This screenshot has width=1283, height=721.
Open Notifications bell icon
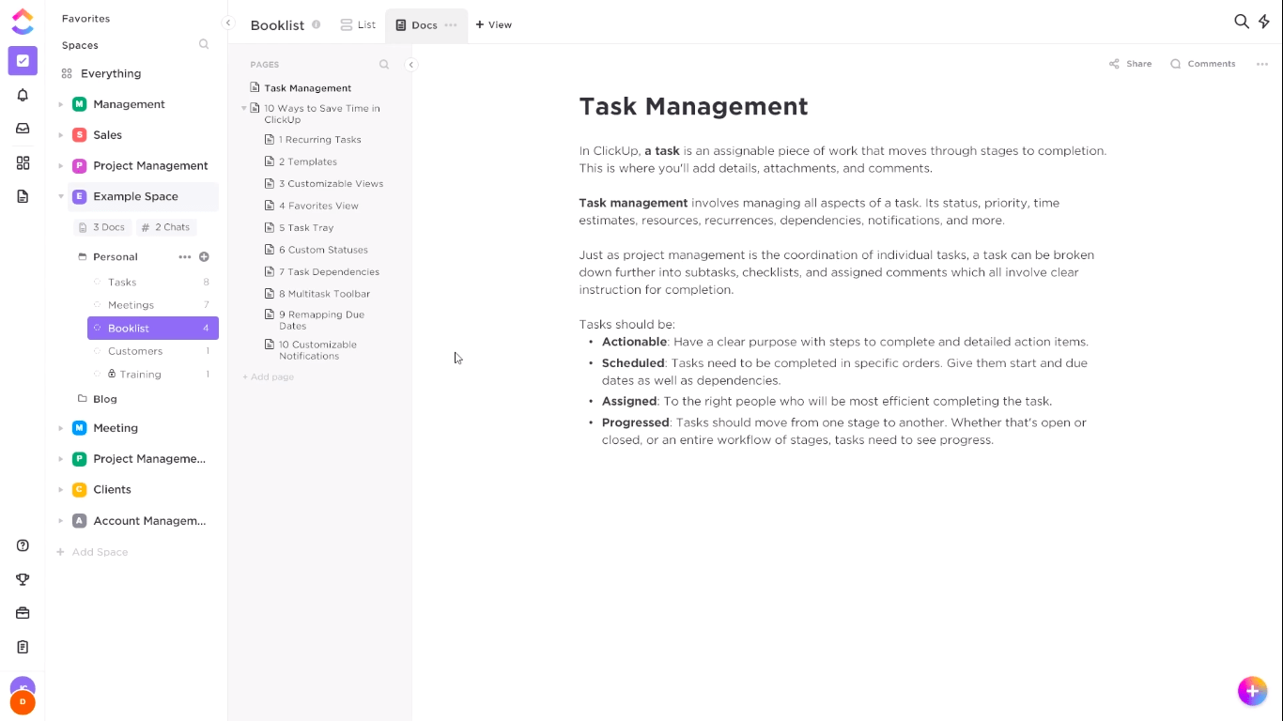coord(23,95)
